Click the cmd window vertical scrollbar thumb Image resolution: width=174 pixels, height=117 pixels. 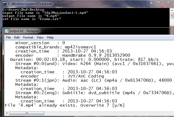[172, 16]
